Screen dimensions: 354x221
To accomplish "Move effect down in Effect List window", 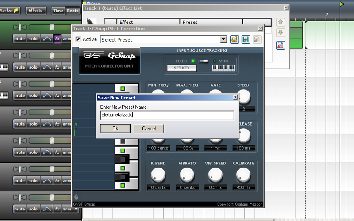I will (x=281, y=32).
